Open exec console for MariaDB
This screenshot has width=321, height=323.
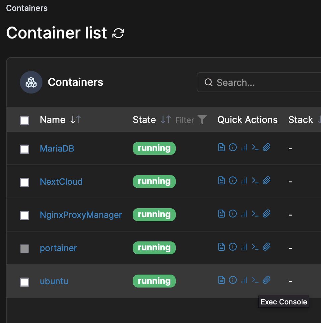[255, 147]
